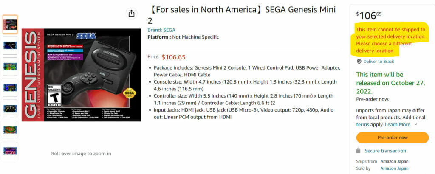
Task: Click the padlock icon next to Secure transaction
Action: tap(359, 151)
